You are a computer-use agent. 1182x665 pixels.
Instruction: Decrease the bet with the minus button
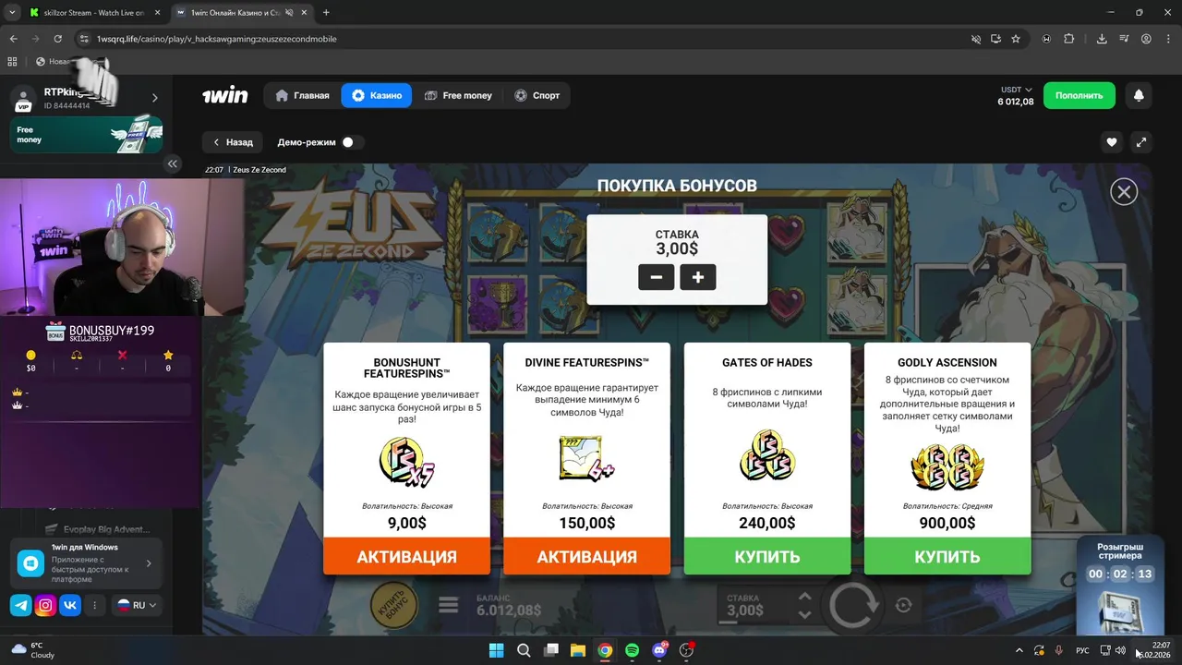pos(656,277)
